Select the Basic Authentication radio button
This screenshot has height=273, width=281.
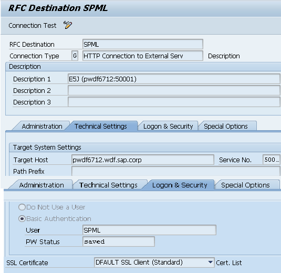pyautogui.click(x=22, y=219)
